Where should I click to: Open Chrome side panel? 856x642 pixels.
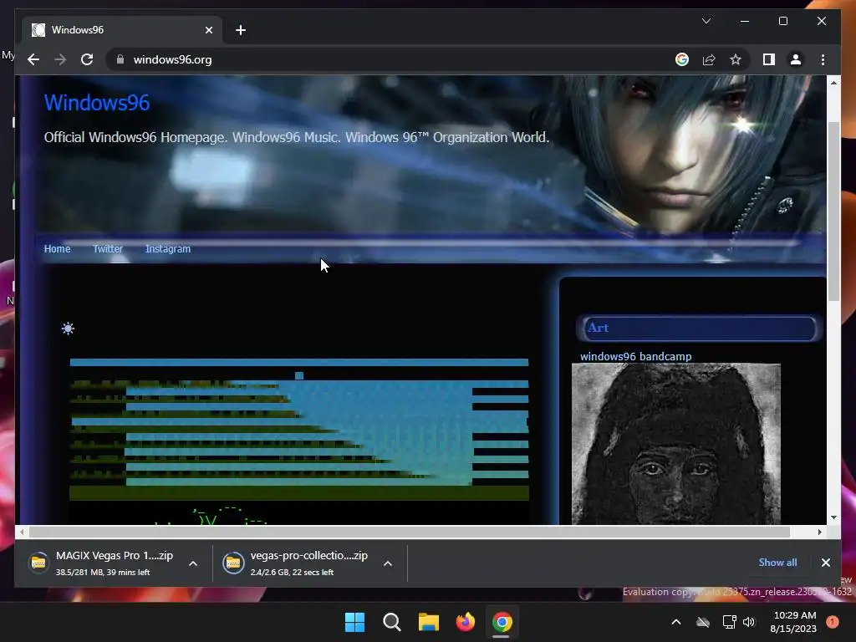tap(769, 59)
